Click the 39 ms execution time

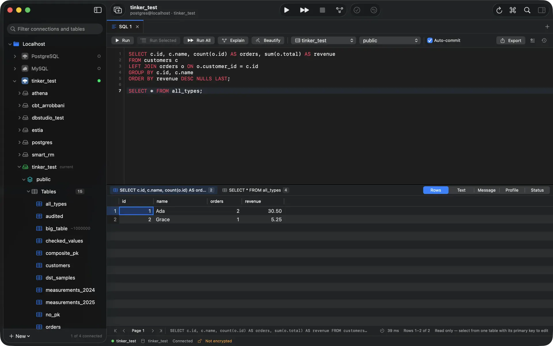tap(393, 331)
